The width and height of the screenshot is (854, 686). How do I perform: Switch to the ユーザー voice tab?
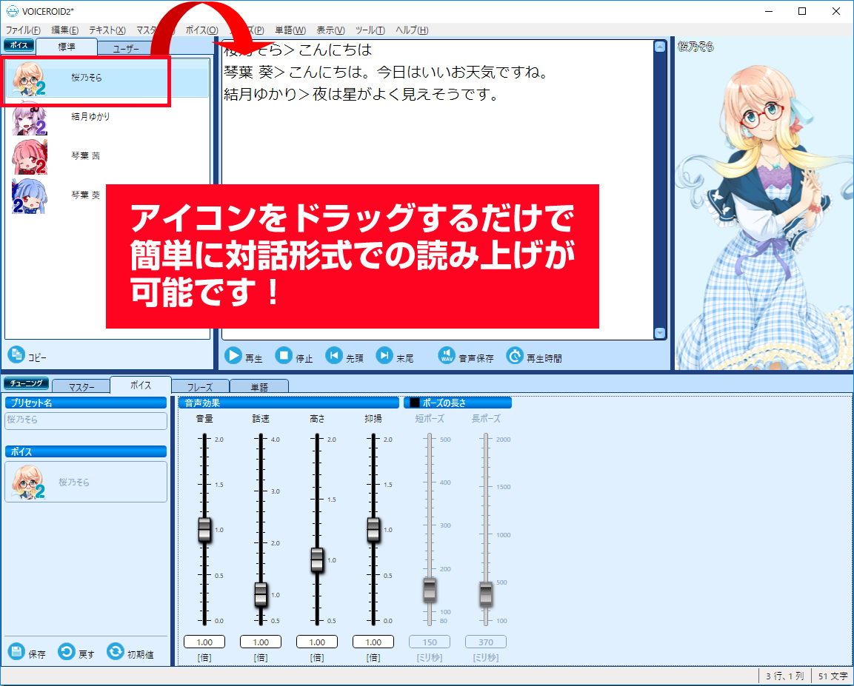pyautogui.click(x=124, y=49)
